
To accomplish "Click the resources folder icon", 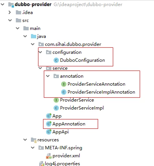I will pos(34,140).
